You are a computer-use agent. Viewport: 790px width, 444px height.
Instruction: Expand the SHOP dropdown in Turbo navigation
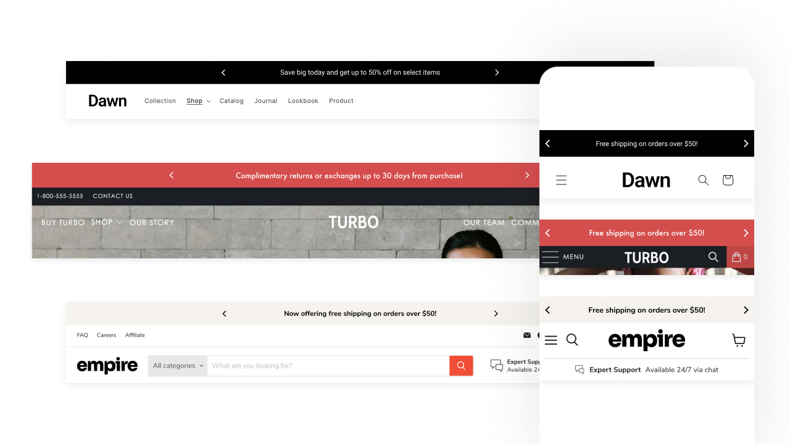(x=106, y=222)
